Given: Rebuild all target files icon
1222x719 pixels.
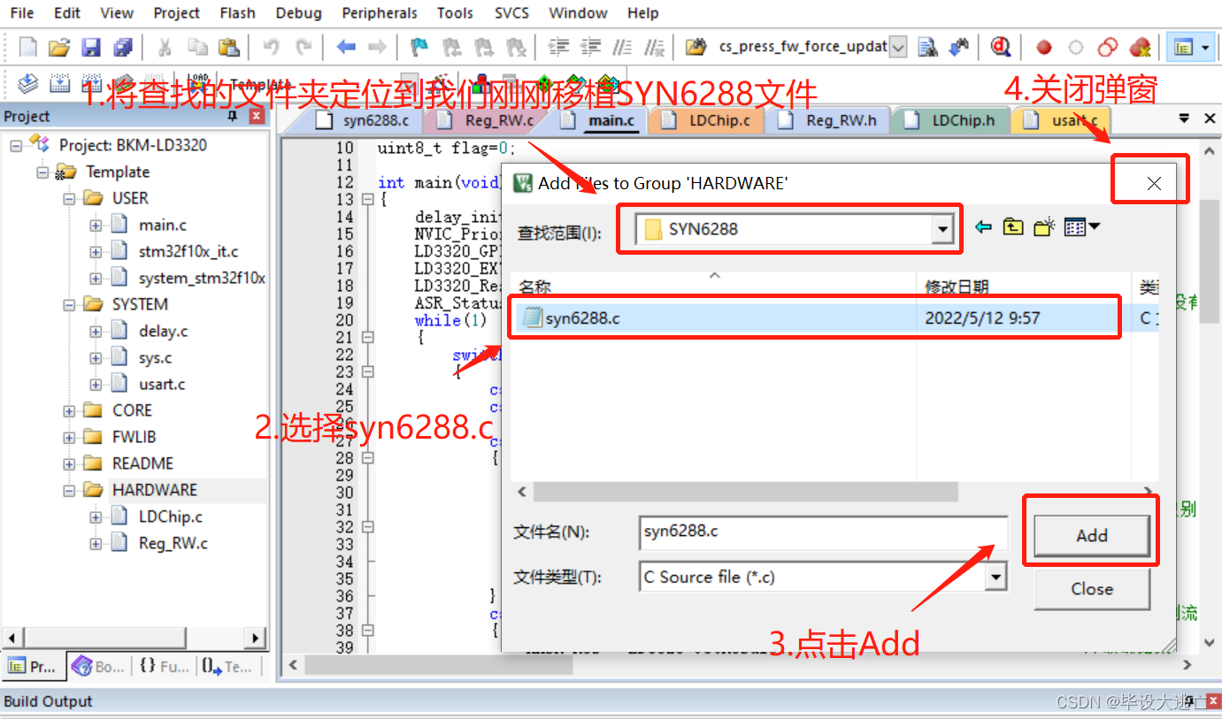Looking at the screenshot, I should (x=91, y=83).
